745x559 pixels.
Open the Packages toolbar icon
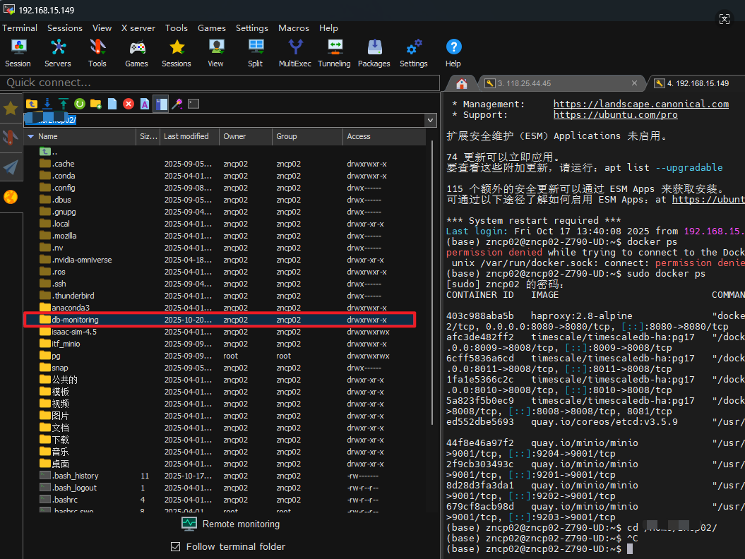click(x=374, y=53)
